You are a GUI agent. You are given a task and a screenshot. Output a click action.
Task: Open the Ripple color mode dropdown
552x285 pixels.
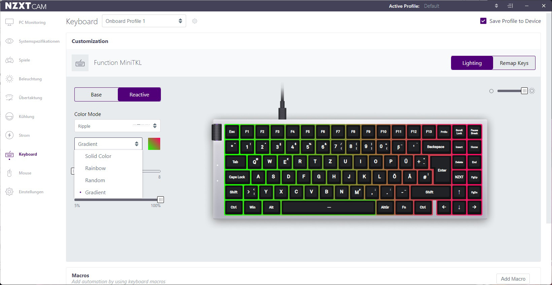[x=117, y=126]
